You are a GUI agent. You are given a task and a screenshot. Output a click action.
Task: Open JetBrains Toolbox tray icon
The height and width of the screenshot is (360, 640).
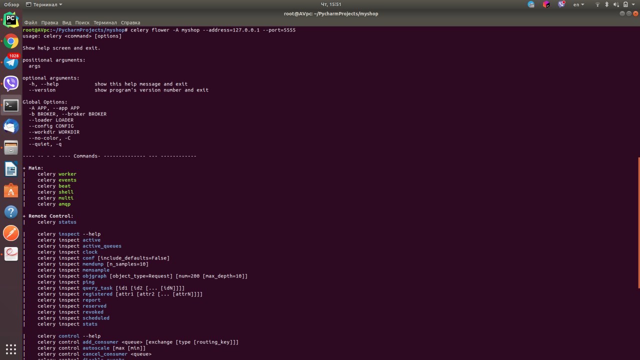[x=546, y=4]
